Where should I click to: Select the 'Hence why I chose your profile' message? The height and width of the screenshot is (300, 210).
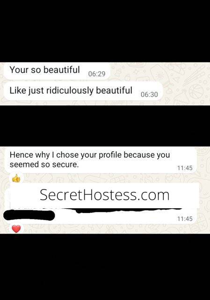click(x=101, y=160)
